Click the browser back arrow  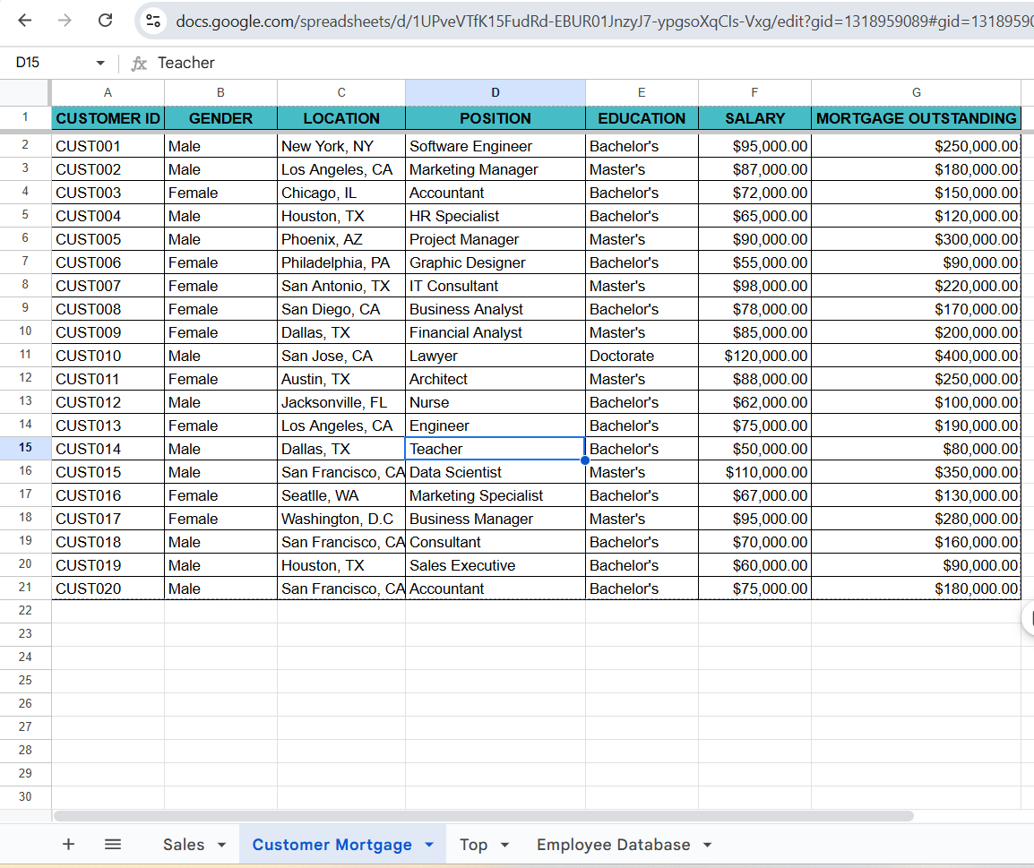coord(25,21)
